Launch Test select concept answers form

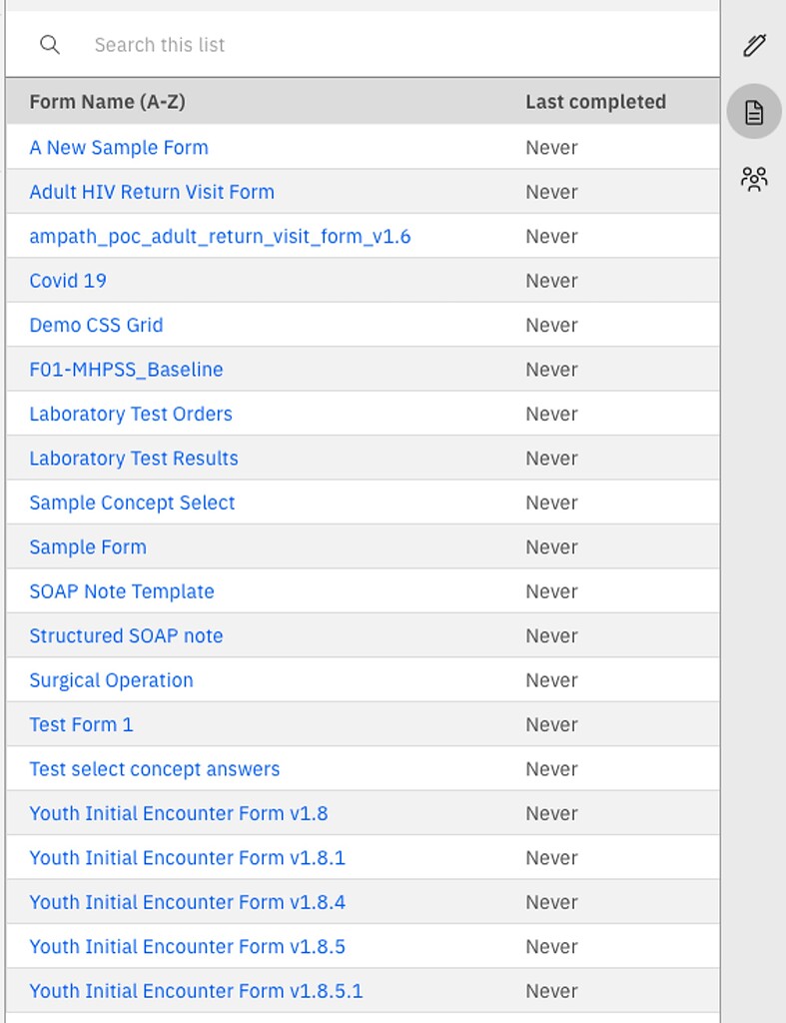click(155, 769)
